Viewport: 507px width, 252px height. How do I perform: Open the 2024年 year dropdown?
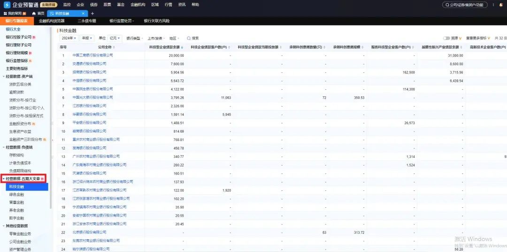[69, 38]
